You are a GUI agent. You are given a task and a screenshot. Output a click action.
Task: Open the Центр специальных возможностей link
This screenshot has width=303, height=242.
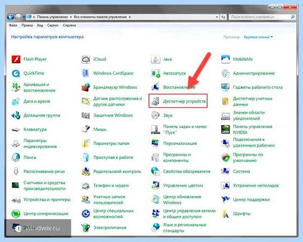114,214
